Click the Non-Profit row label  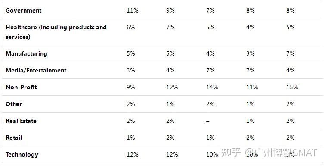point(22,87)
